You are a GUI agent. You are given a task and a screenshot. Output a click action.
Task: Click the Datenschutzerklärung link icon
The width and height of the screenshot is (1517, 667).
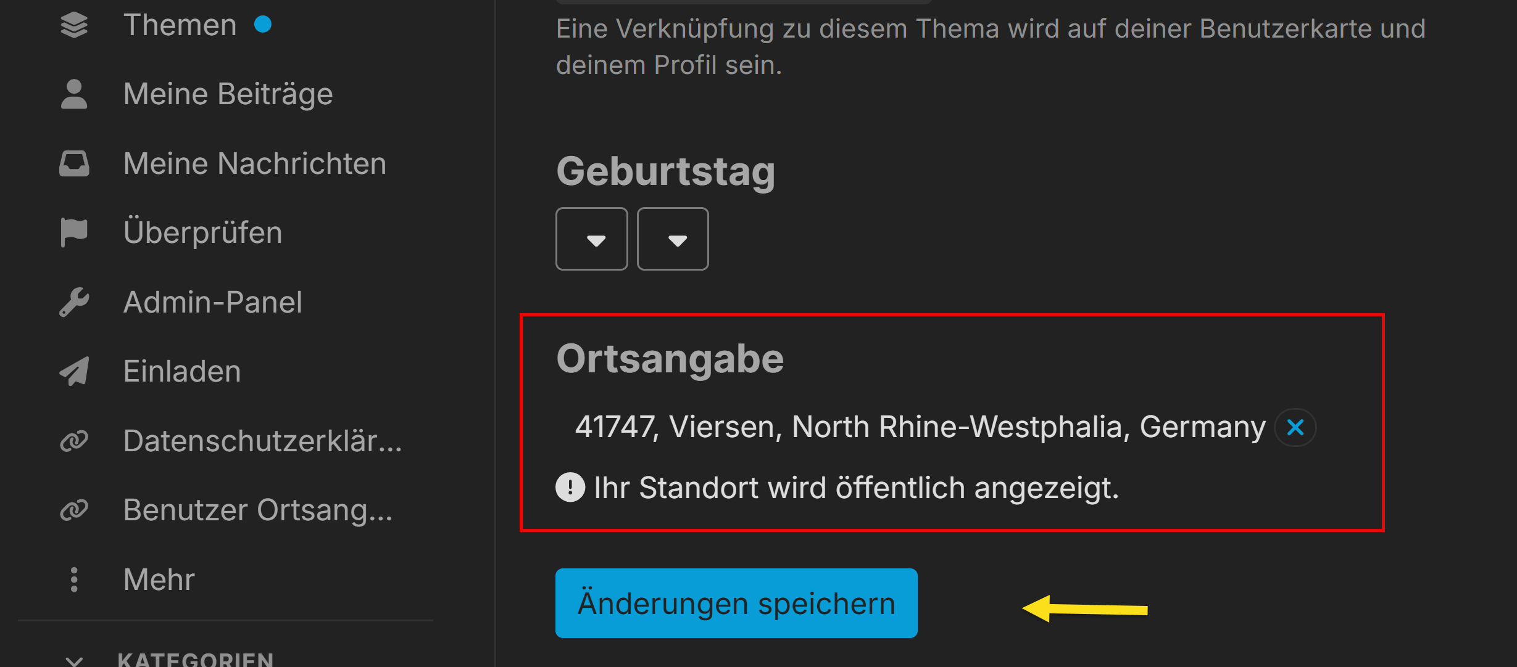pyautogui.click(x=74, y=441)
